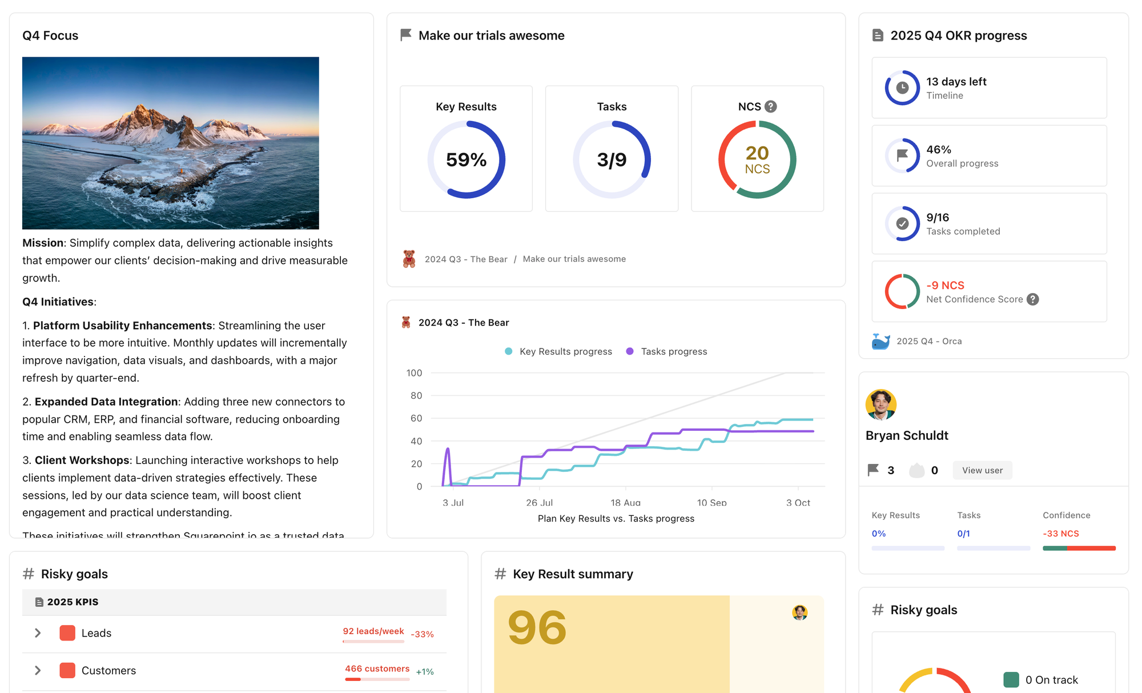Viewport: 1142px width, 693px height.
Task: Click the Confidence -33 NCS progress bar
Action: (x=1079, y=548)
